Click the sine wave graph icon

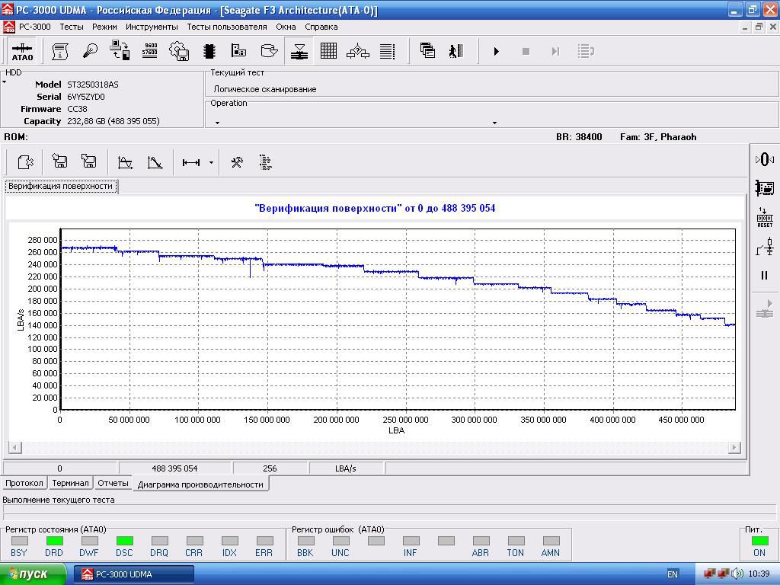[x=126, y=162]
